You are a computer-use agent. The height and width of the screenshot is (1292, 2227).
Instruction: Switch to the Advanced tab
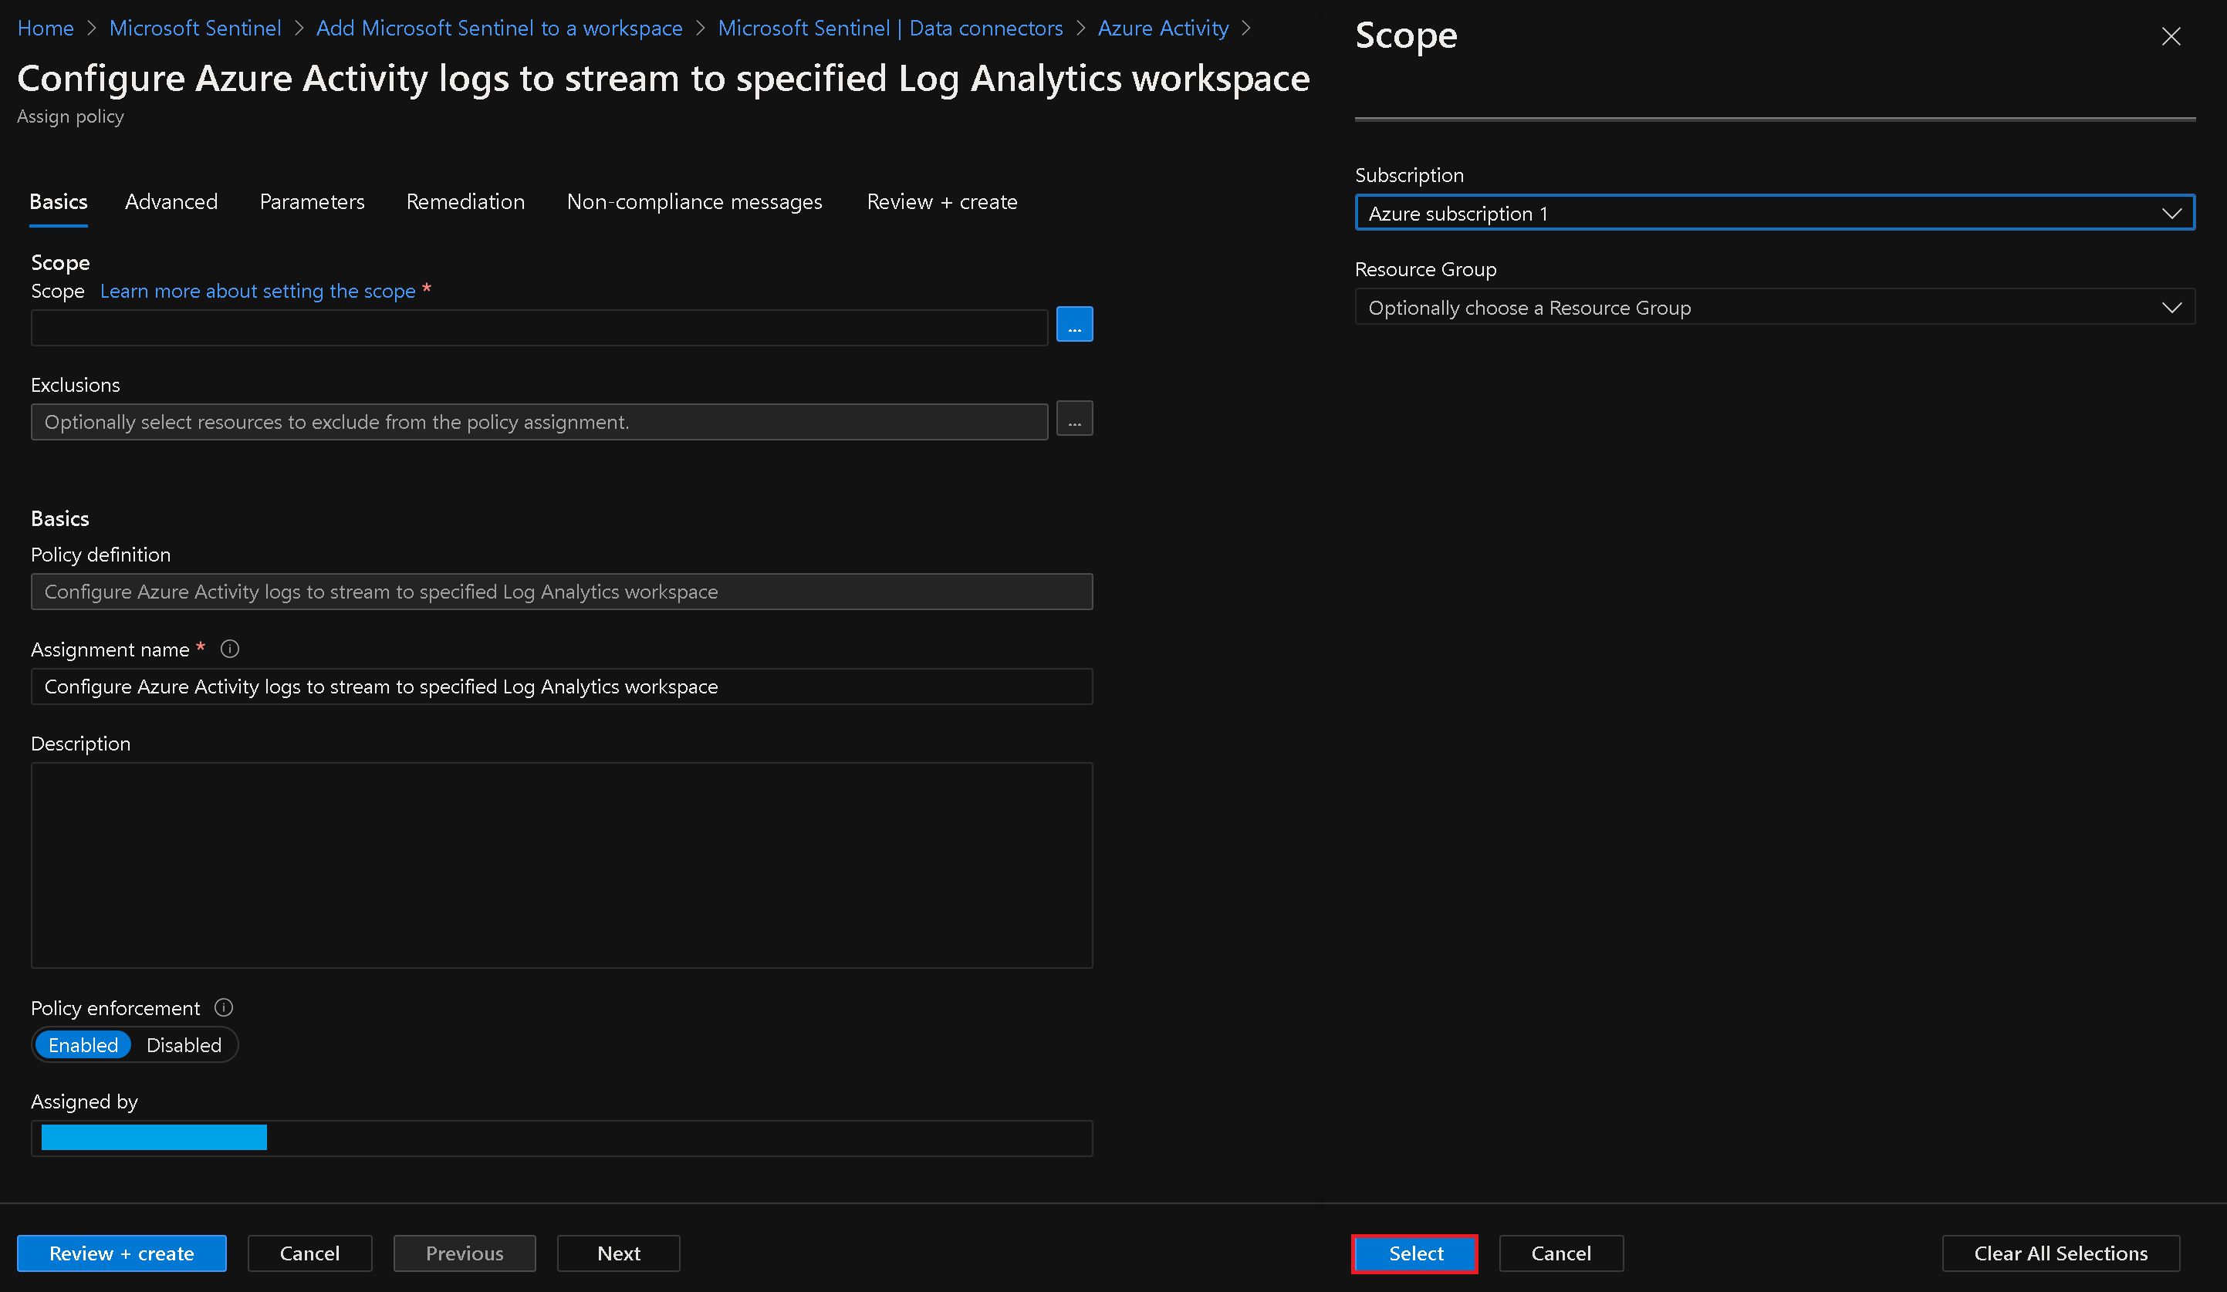(x=172, y=201)
